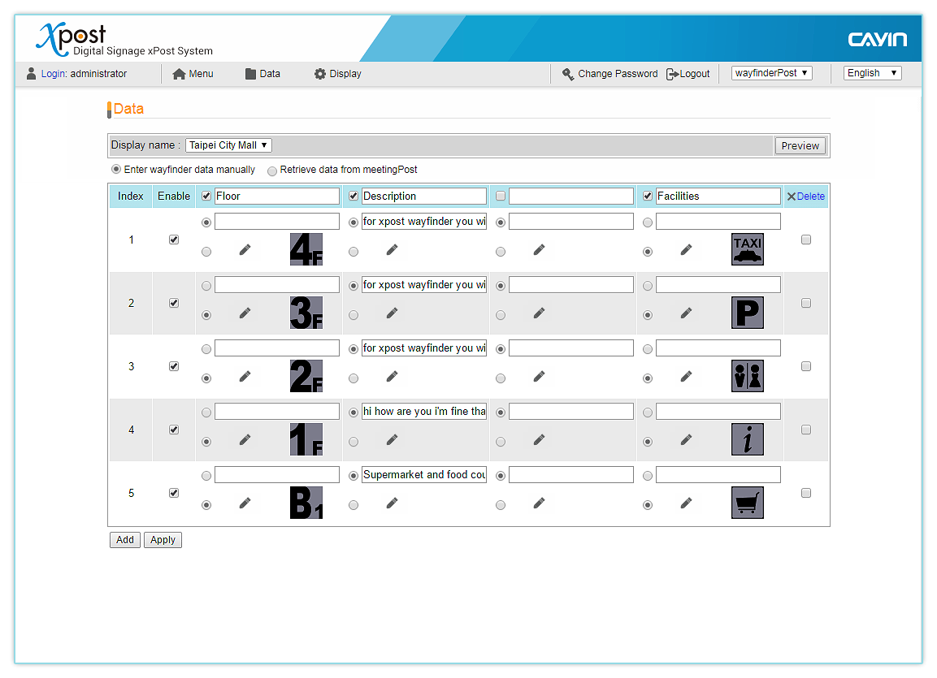Click the information icon in row 4
937x678 pixels.
pos(747,438)
